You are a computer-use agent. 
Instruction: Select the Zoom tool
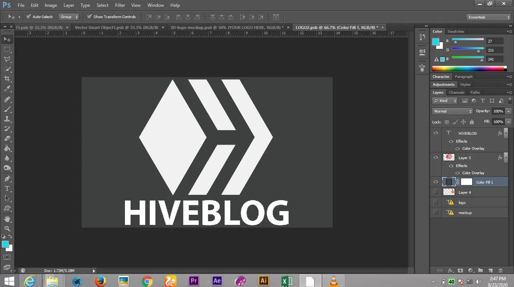[7, 229]
